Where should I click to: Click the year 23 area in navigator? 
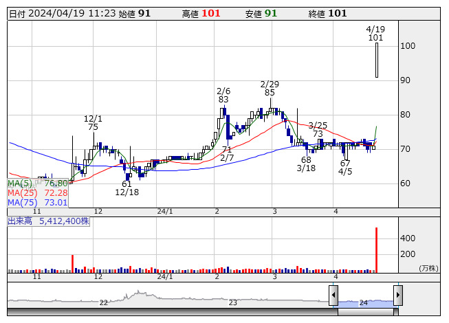pyautogui.click(x=232, y=301)
